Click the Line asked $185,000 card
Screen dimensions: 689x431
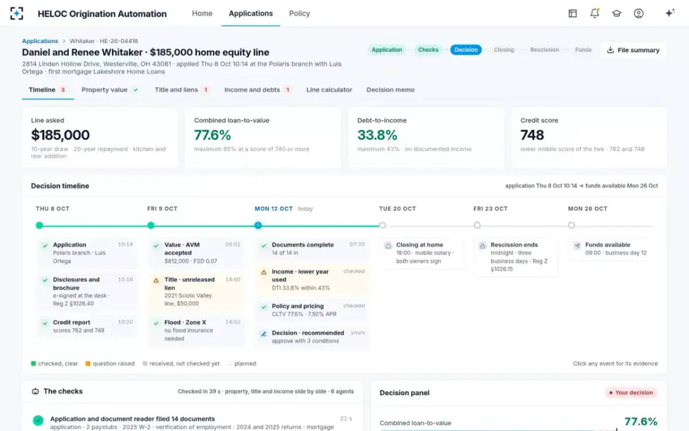[x=99, y=137]
